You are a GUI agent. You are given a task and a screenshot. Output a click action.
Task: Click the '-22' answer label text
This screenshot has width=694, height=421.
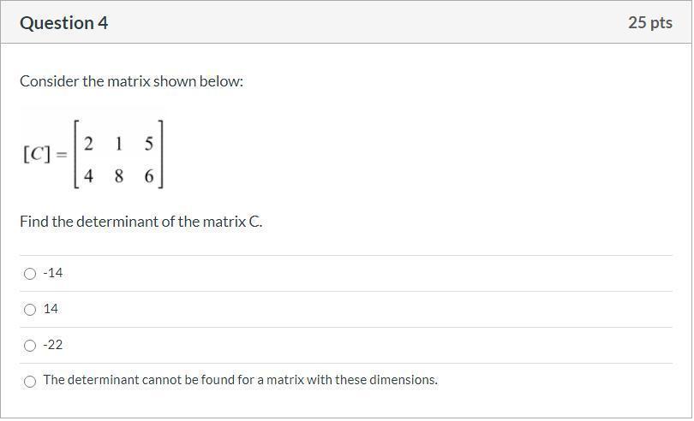point(53,345)
